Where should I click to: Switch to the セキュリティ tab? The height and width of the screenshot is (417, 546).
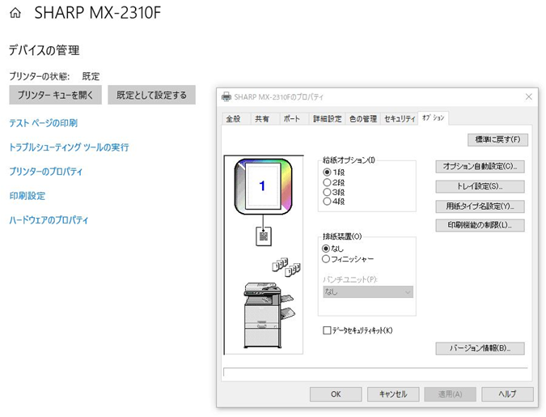(x=400, y=119)
